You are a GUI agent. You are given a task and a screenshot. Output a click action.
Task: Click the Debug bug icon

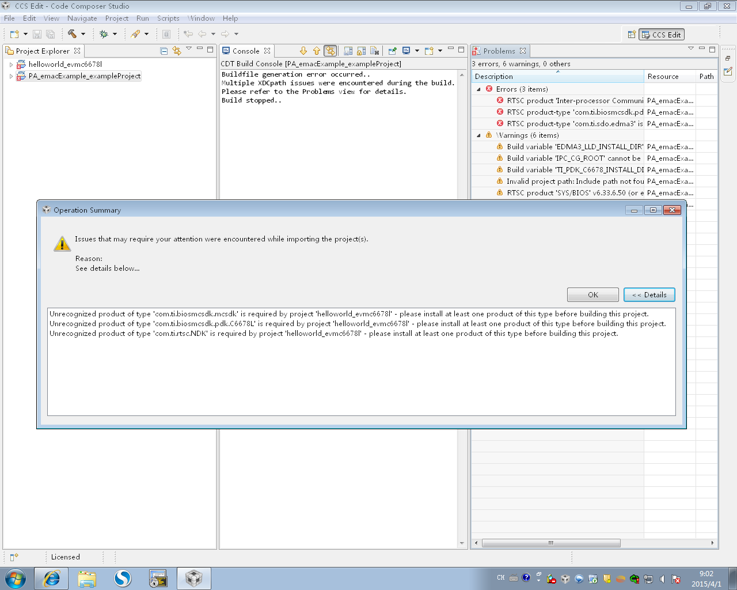pos(104,34)
